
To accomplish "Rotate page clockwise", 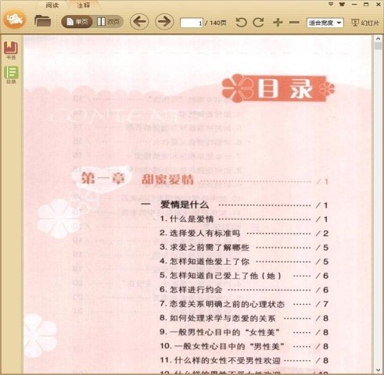I will [258, 23].
